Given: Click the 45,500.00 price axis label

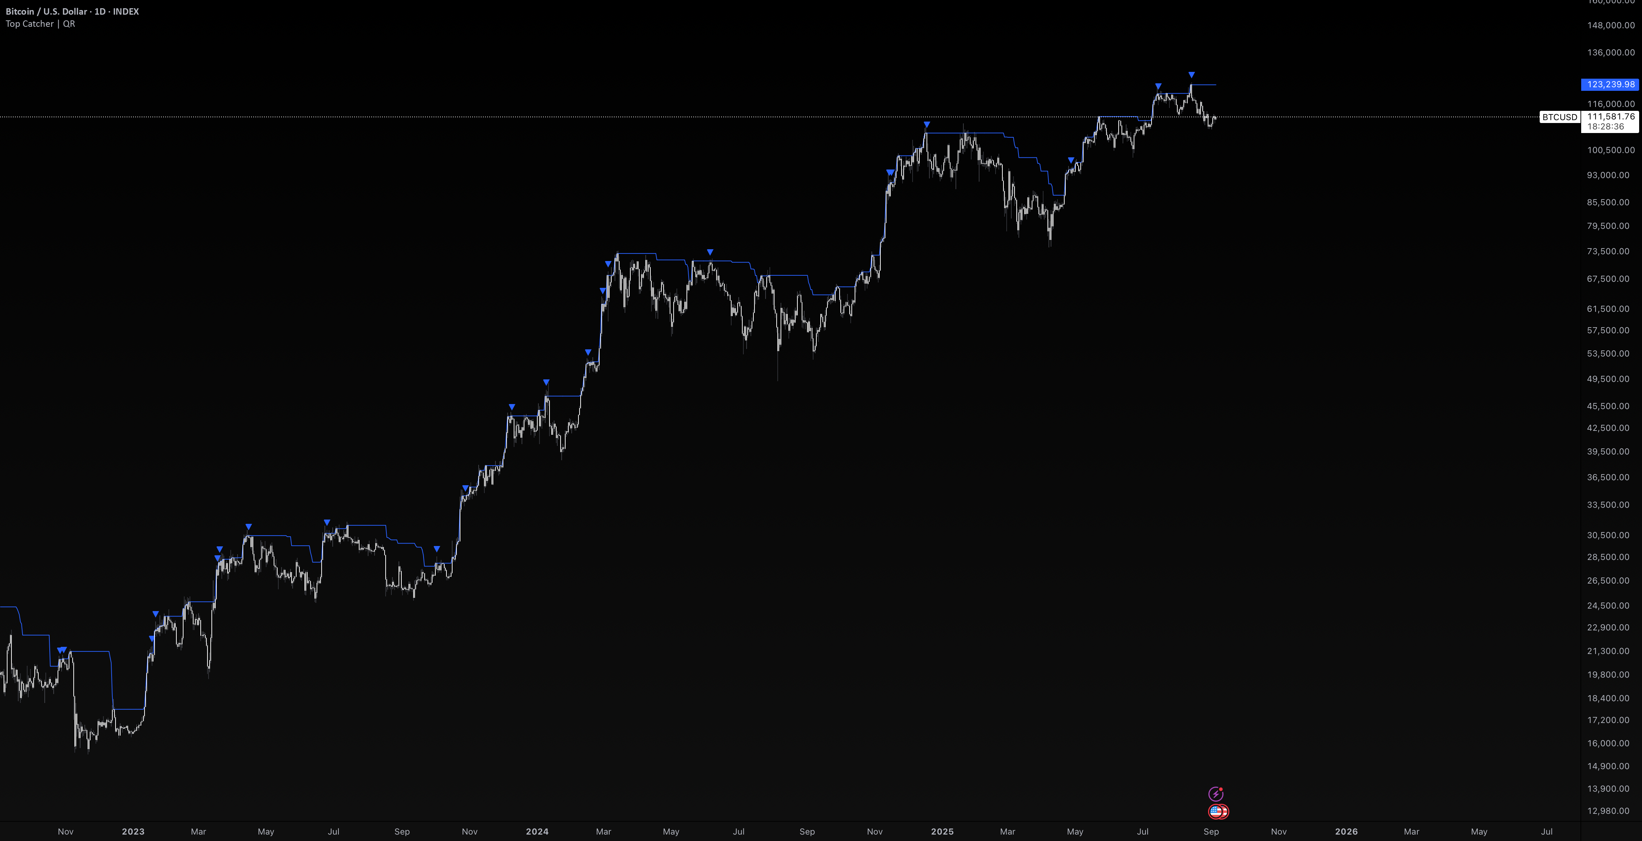Looking at the screenshot, I should 1608,406.
